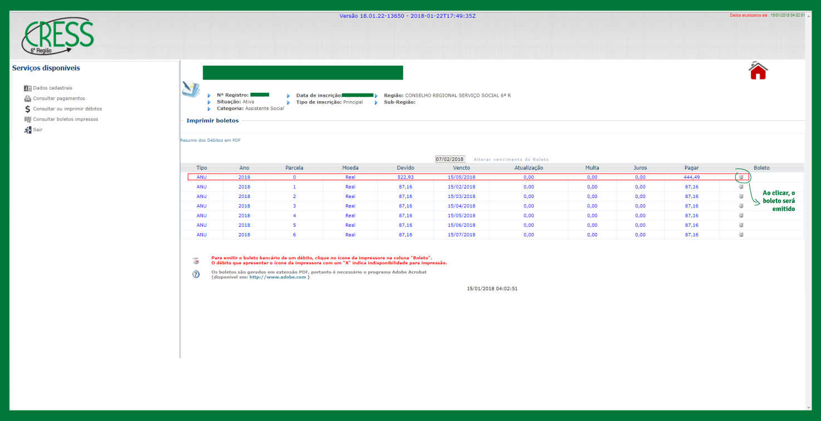Viewport: 821px width, 421px height.
Task: Print boleto for parcela 5 row
Action: tap(741, 225)
